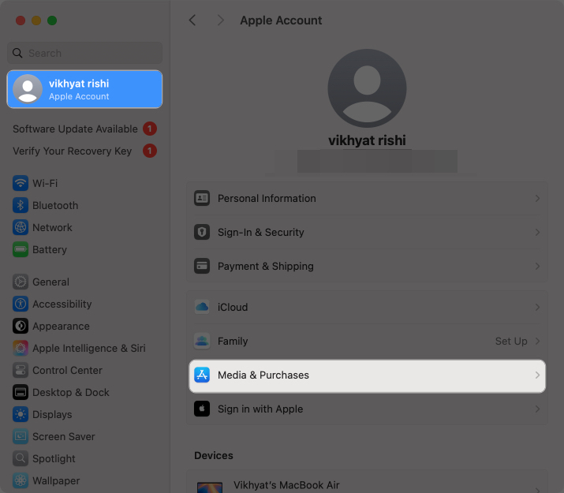Click the Verify Recovery Key red badge
Image resolution: width=564 pixels, height=493 pixels.
[x=150, y=151]
